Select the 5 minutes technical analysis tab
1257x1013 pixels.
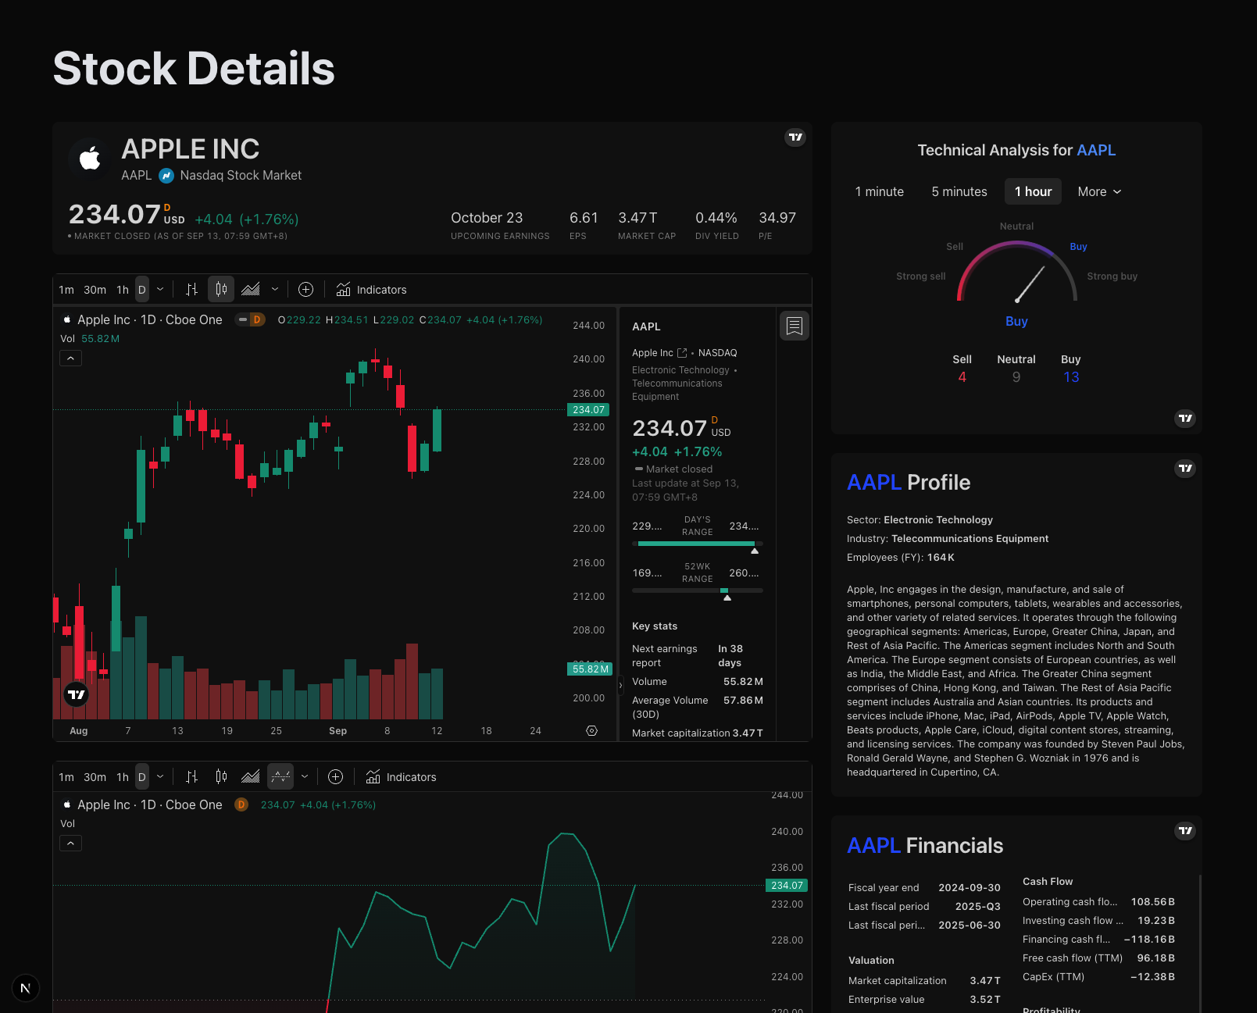coord(959,192)
